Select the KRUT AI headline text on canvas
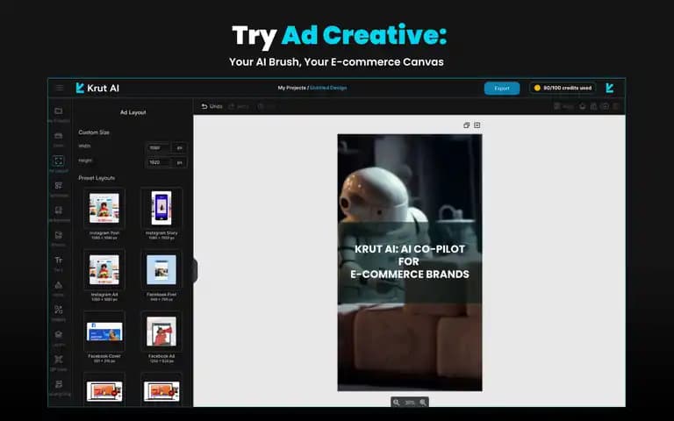674x421 pixels. tap(409, 261)
